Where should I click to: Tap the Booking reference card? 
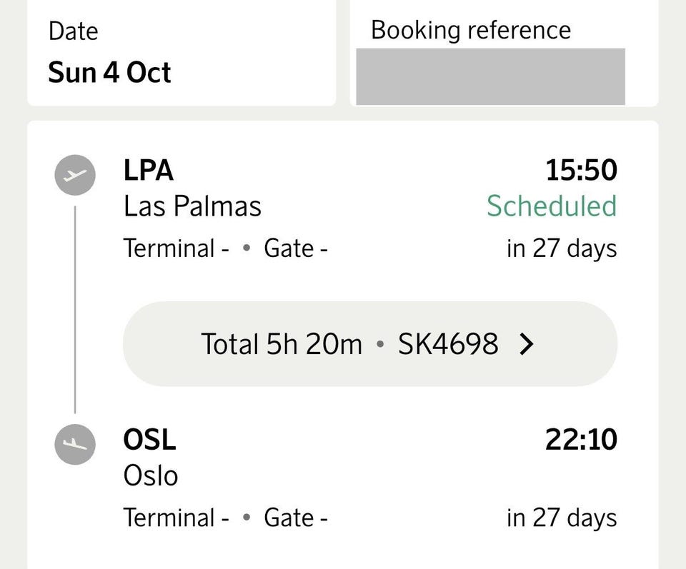(x=504, y=52)
